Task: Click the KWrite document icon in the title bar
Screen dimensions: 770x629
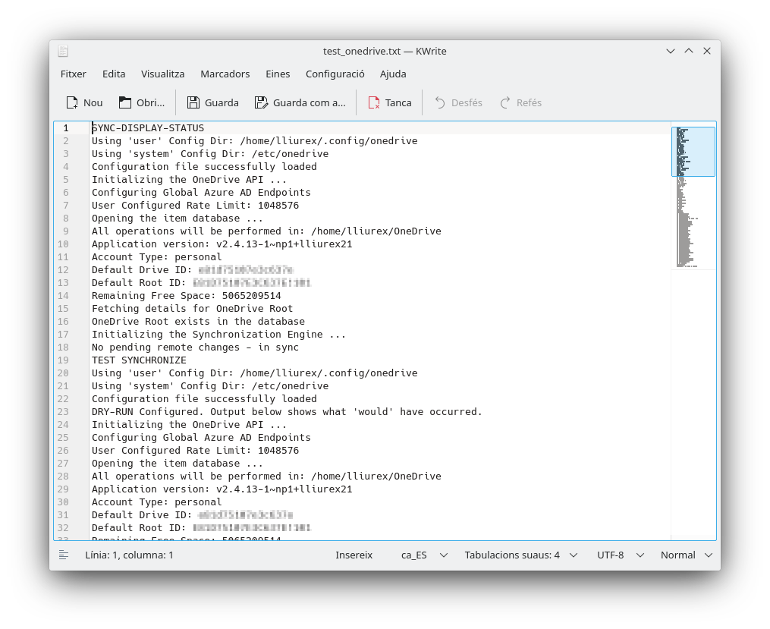Action: (64, 52)
